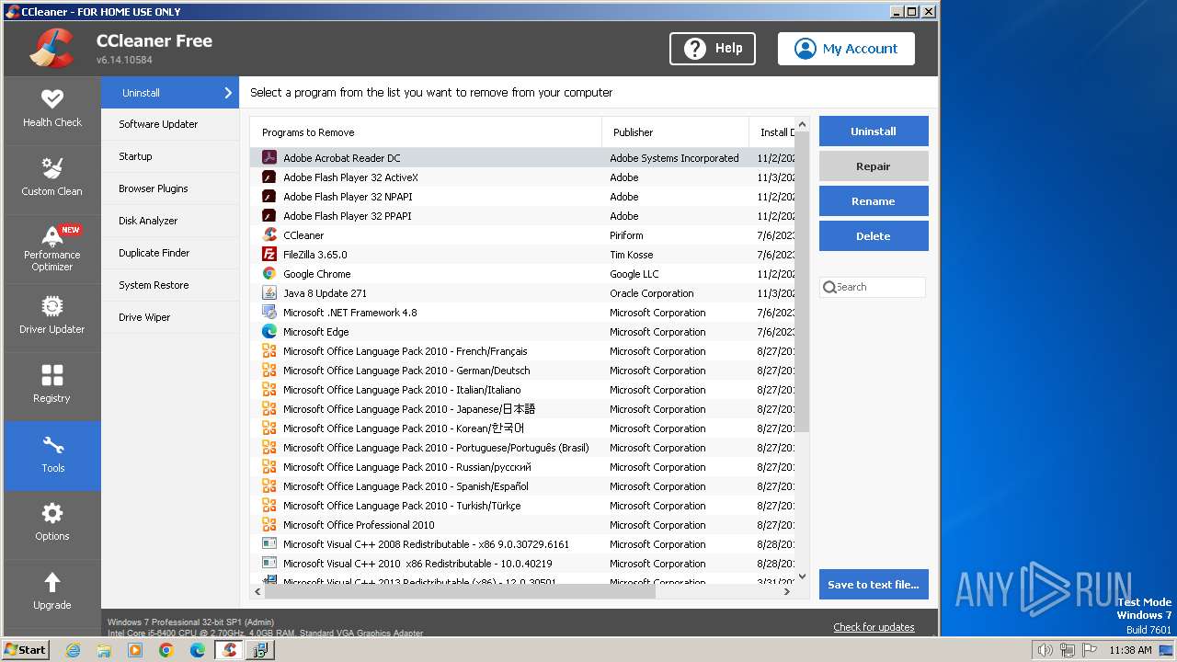Click the CCleaner logo in header
Image resolution: width=1177 pixels, height=662 pixels.
51,49
